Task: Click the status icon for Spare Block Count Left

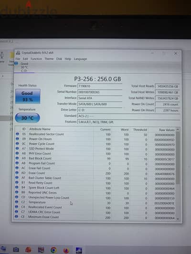Action: [x=17, y=187]
